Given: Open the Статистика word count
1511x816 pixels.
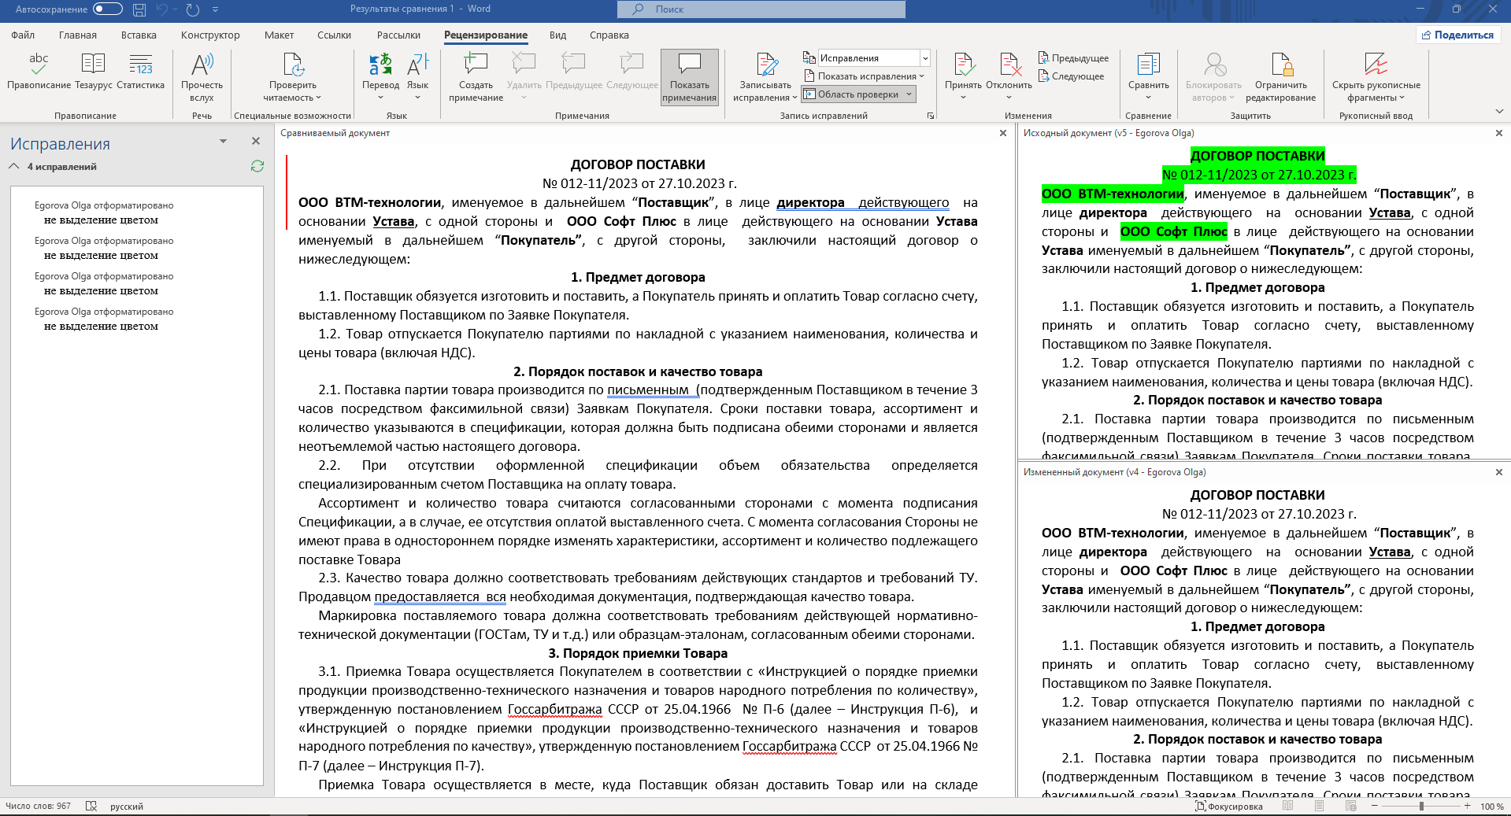Looking at the screenshot, I should pyautogui.click(x=141, y=71).
